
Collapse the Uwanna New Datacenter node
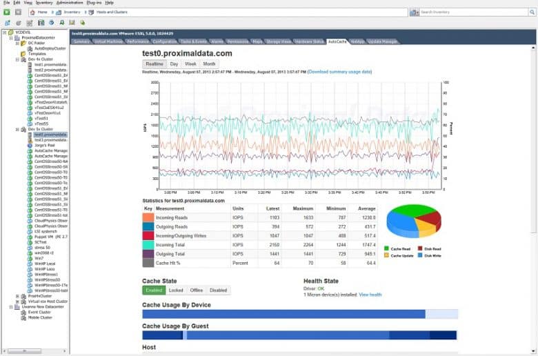pyautogui.click(x=11, y=306)
